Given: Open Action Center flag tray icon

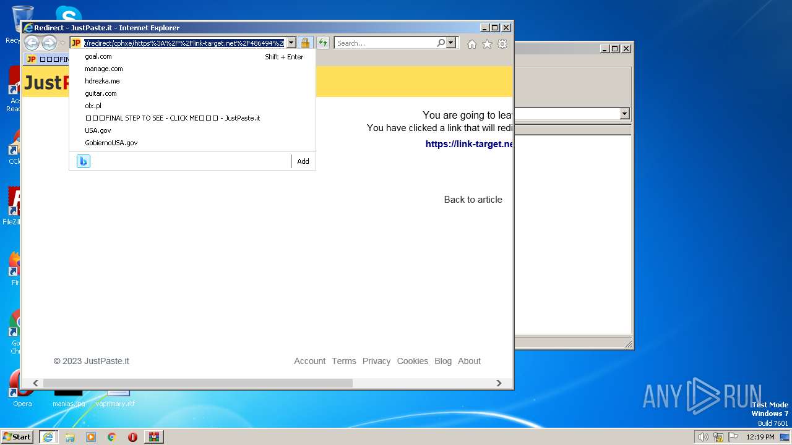Looking at the screenshot, I should (733, 437).
